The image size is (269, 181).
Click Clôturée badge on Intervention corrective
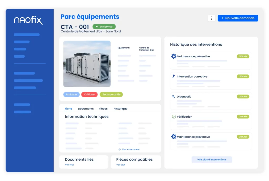coord(243,76)
